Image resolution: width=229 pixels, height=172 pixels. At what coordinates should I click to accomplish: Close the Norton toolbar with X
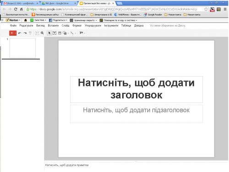coord(2,20)
